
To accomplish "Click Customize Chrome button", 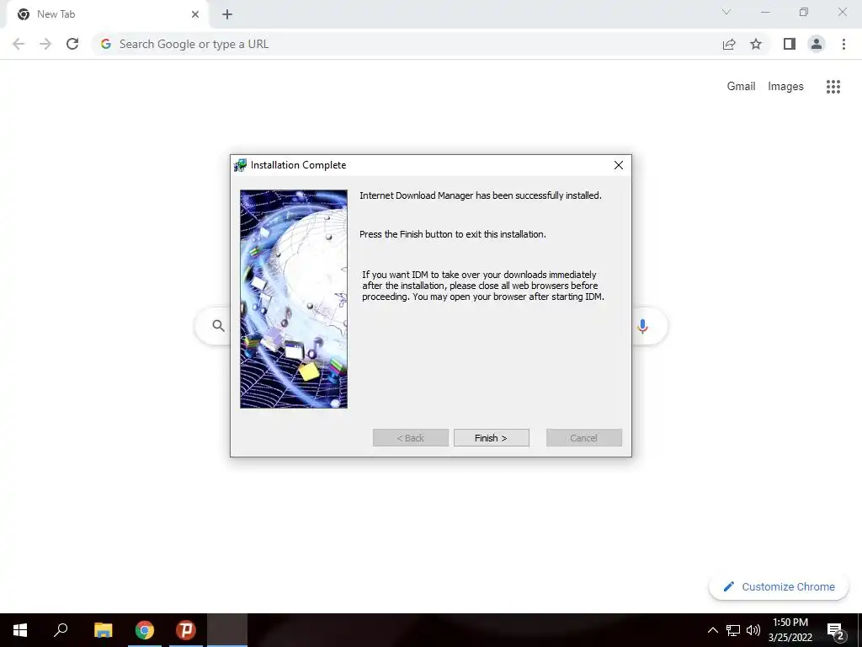I will pyautogui.click(x=779, y=586).
